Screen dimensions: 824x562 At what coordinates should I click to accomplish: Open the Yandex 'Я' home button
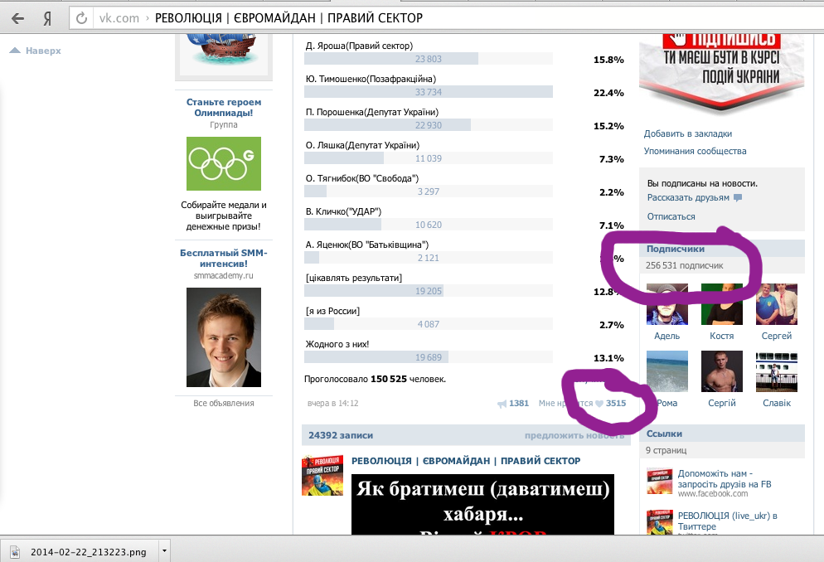47,19
